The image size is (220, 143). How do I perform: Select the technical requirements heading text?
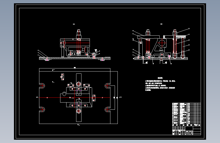[160, 78]
